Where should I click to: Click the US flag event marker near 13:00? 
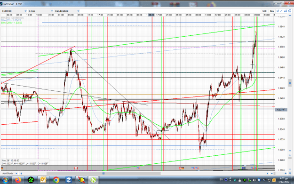point(138,168)
